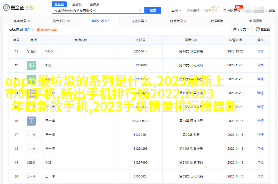Click the 商标名称 column header

[x=81, y=40]
